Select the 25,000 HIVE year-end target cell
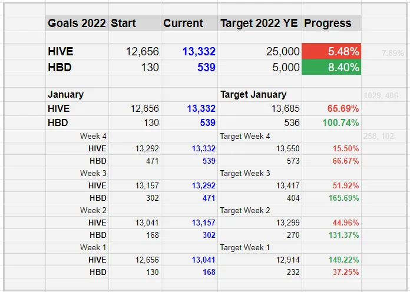 click(x=260, y=51)
